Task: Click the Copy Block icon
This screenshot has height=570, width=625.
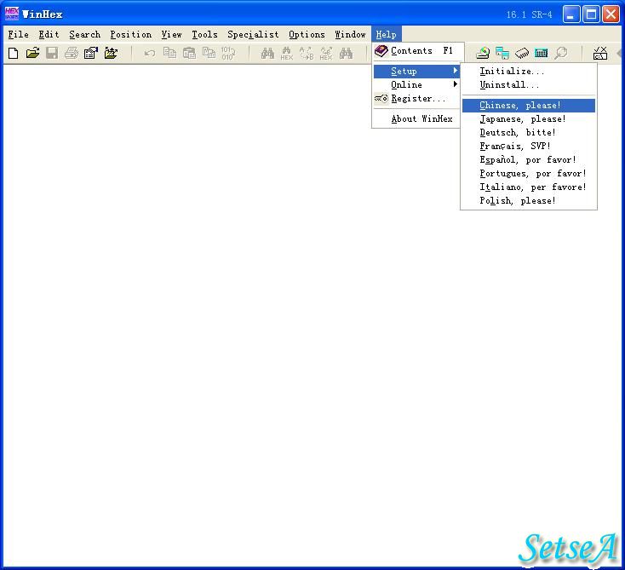Action: pyautogui.click(x=169, y=53)
